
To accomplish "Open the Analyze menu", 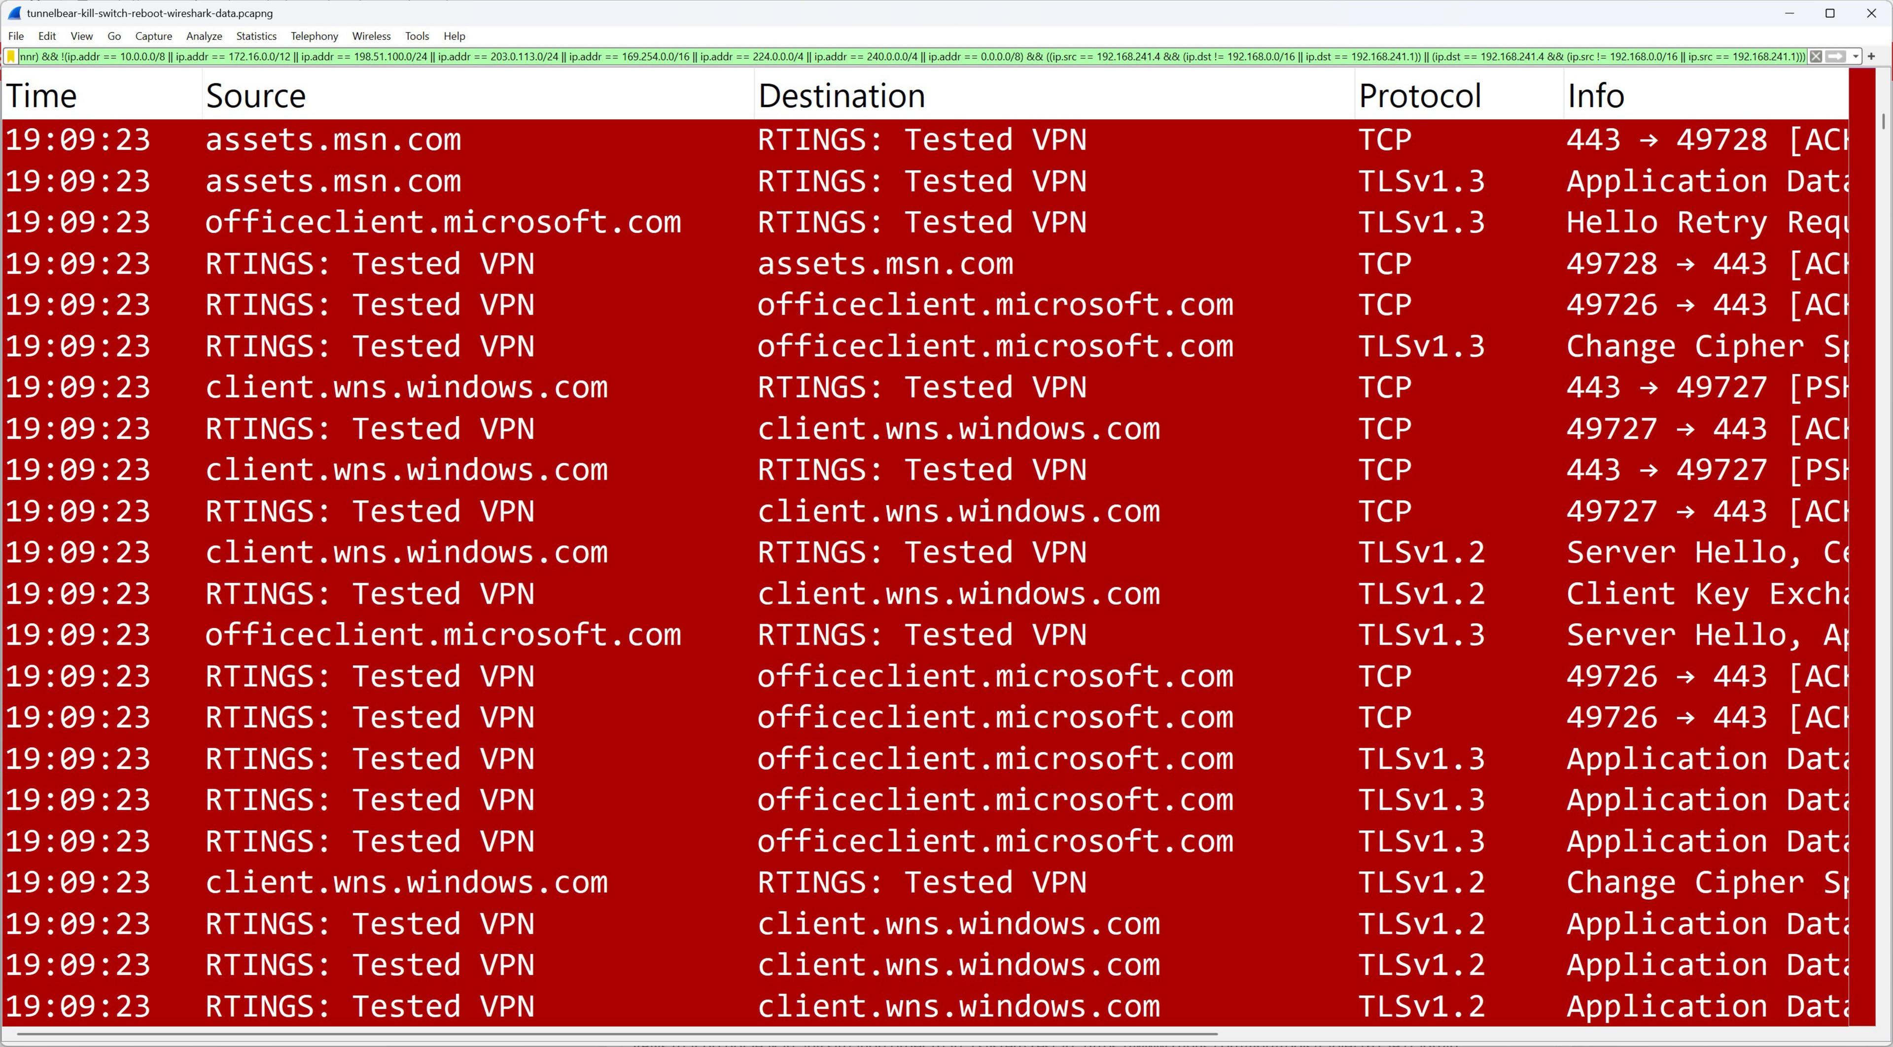I will point(204,36).
